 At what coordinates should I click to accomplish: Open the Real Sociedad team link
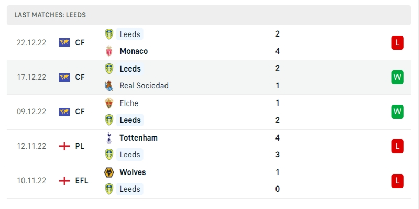(x=144, y=86)
